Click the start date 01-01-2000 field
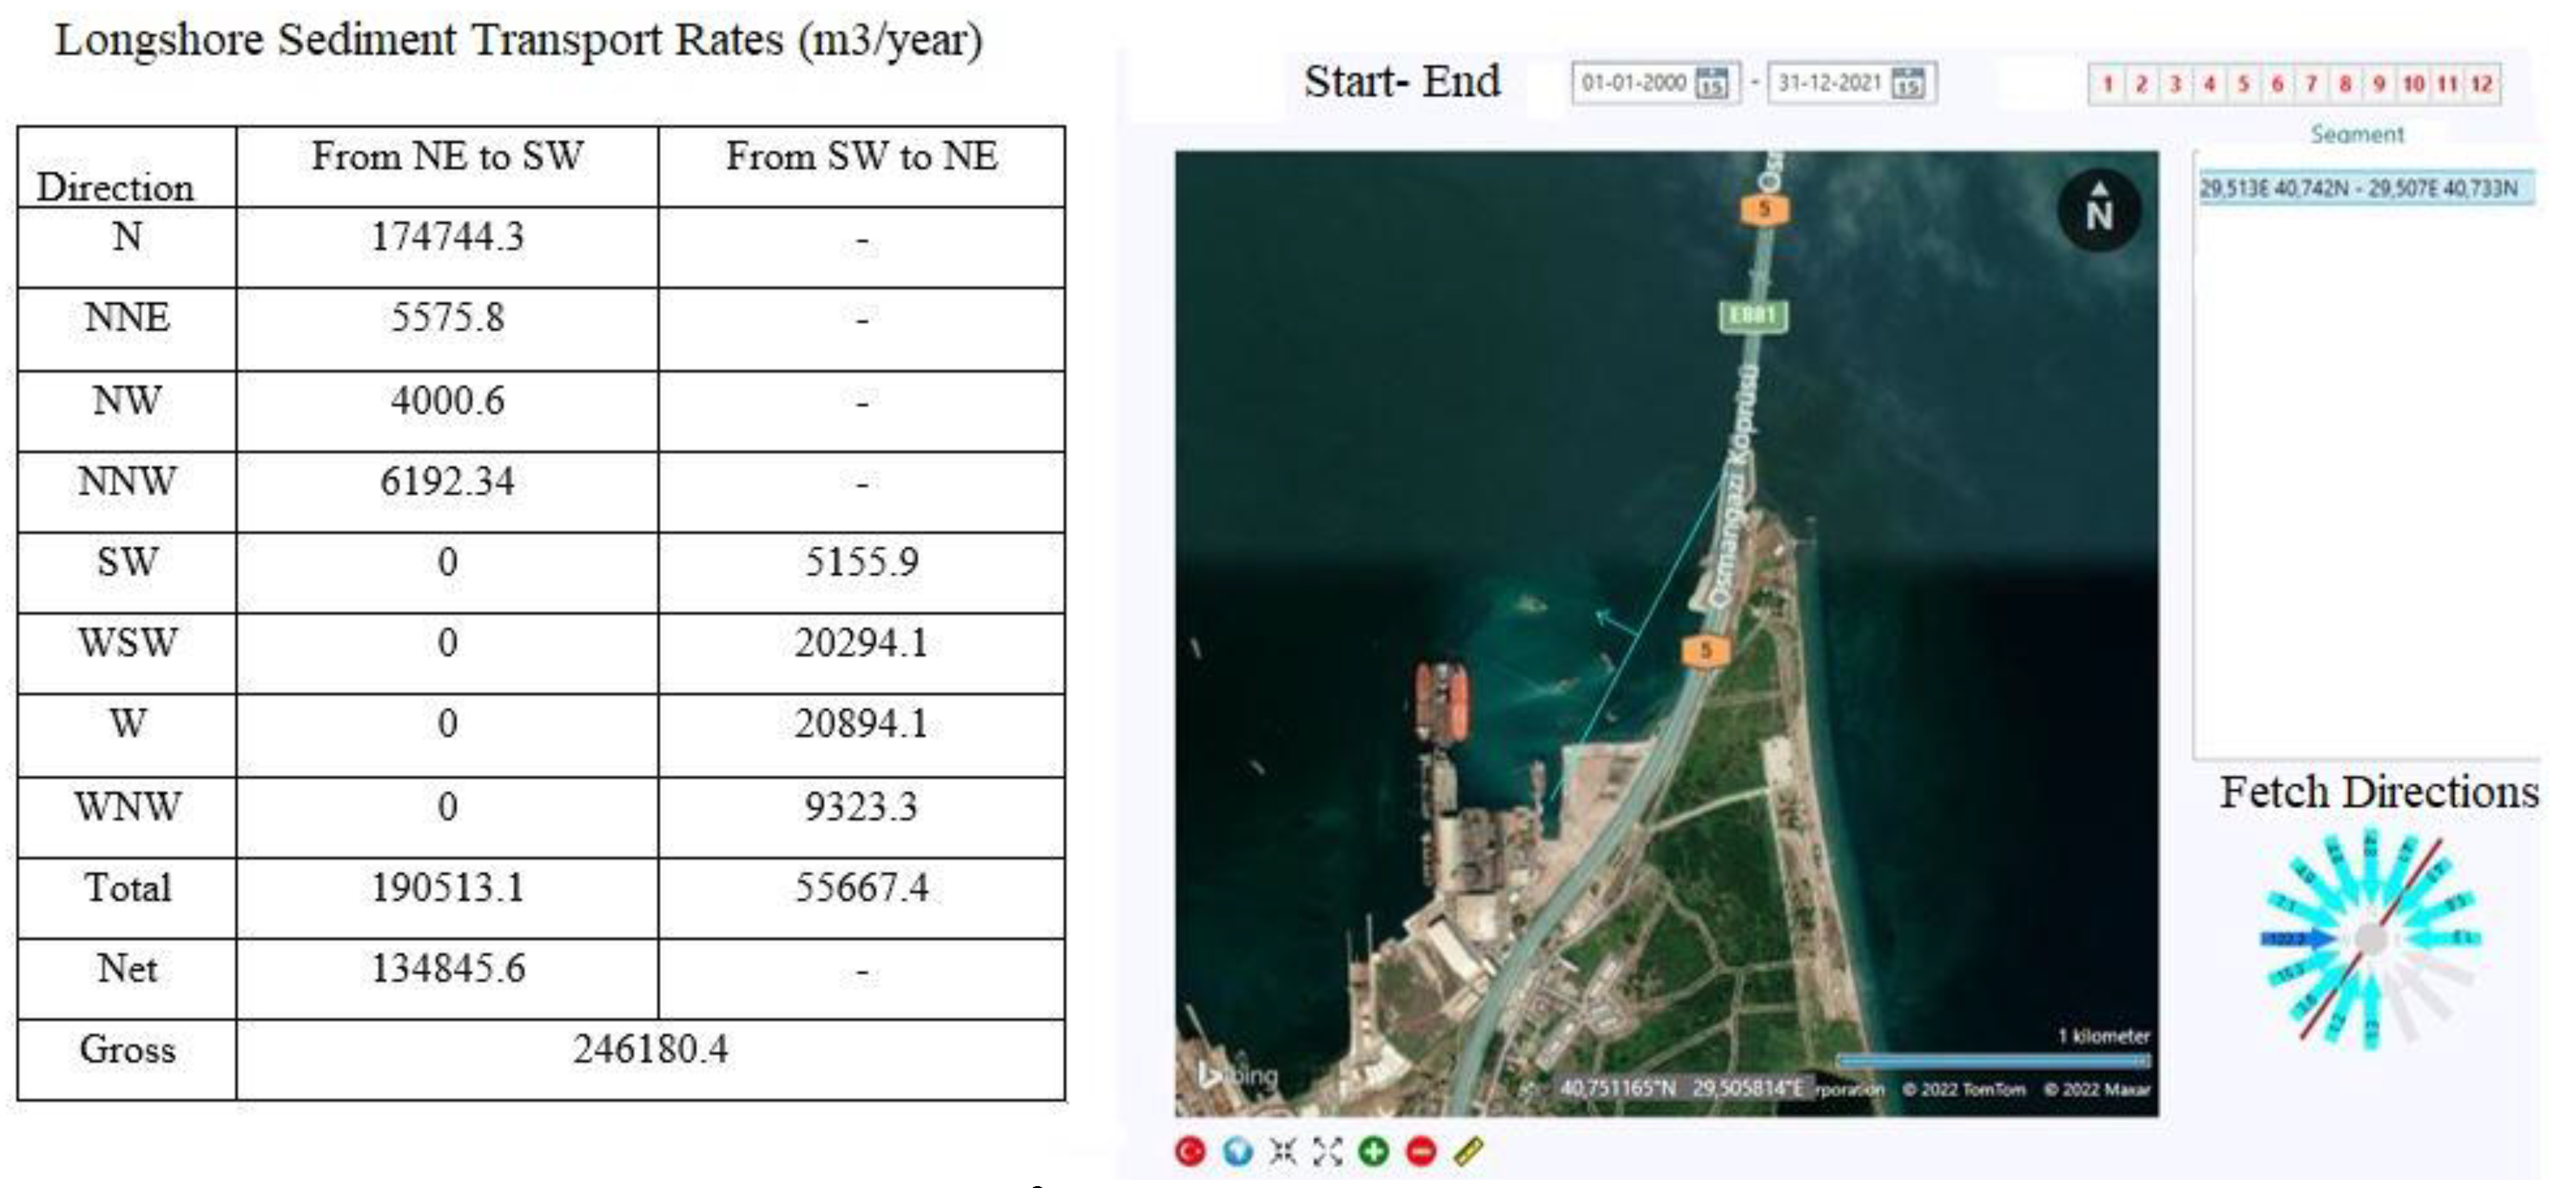The width and height of the screenshot is (2576, 1188). click(x=1634, y=83)
